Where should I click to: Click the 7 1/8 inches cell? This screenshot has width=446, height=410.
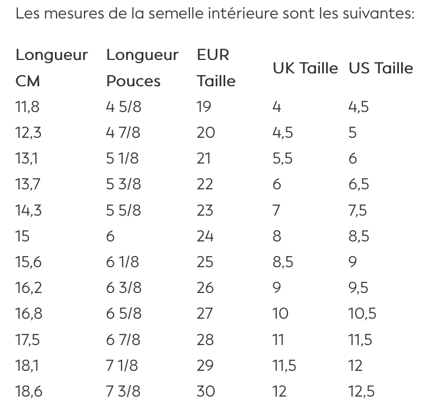123,365
